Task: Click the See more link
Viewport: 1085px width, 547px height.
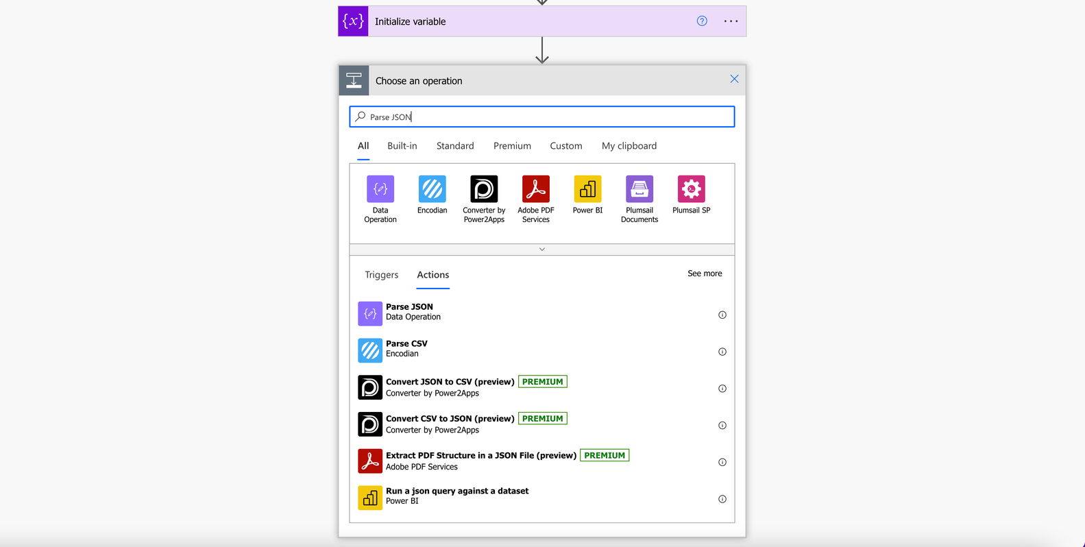Action: 705,273
